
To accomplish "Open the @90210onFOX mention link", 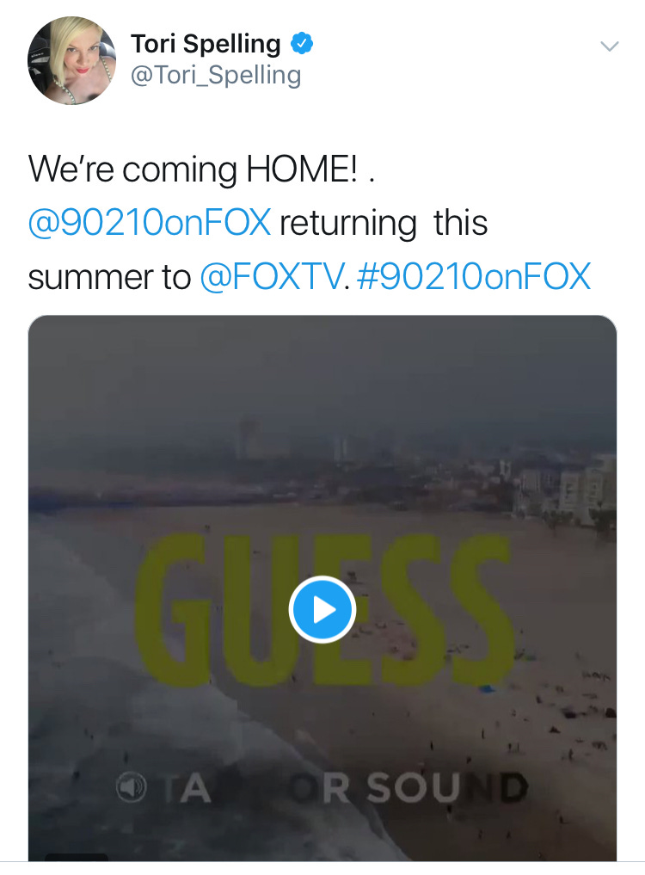I will point(150,222).
